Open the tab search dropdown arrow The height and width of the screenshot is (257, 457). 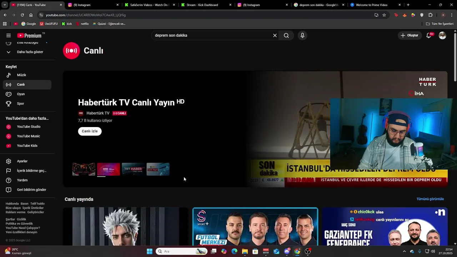pyautogui.click(x=5, y=5)
